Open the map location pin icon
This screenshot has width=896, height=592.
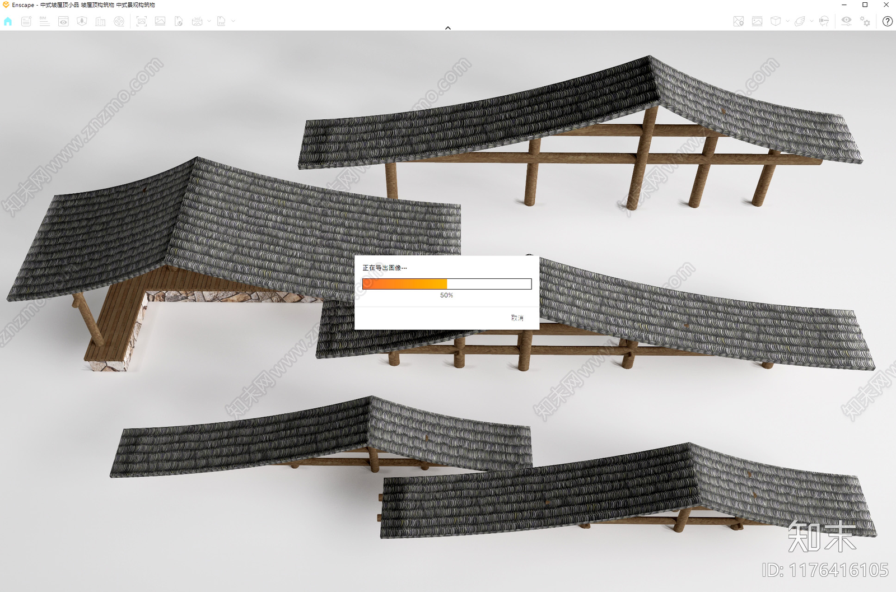tap(739, 21)
